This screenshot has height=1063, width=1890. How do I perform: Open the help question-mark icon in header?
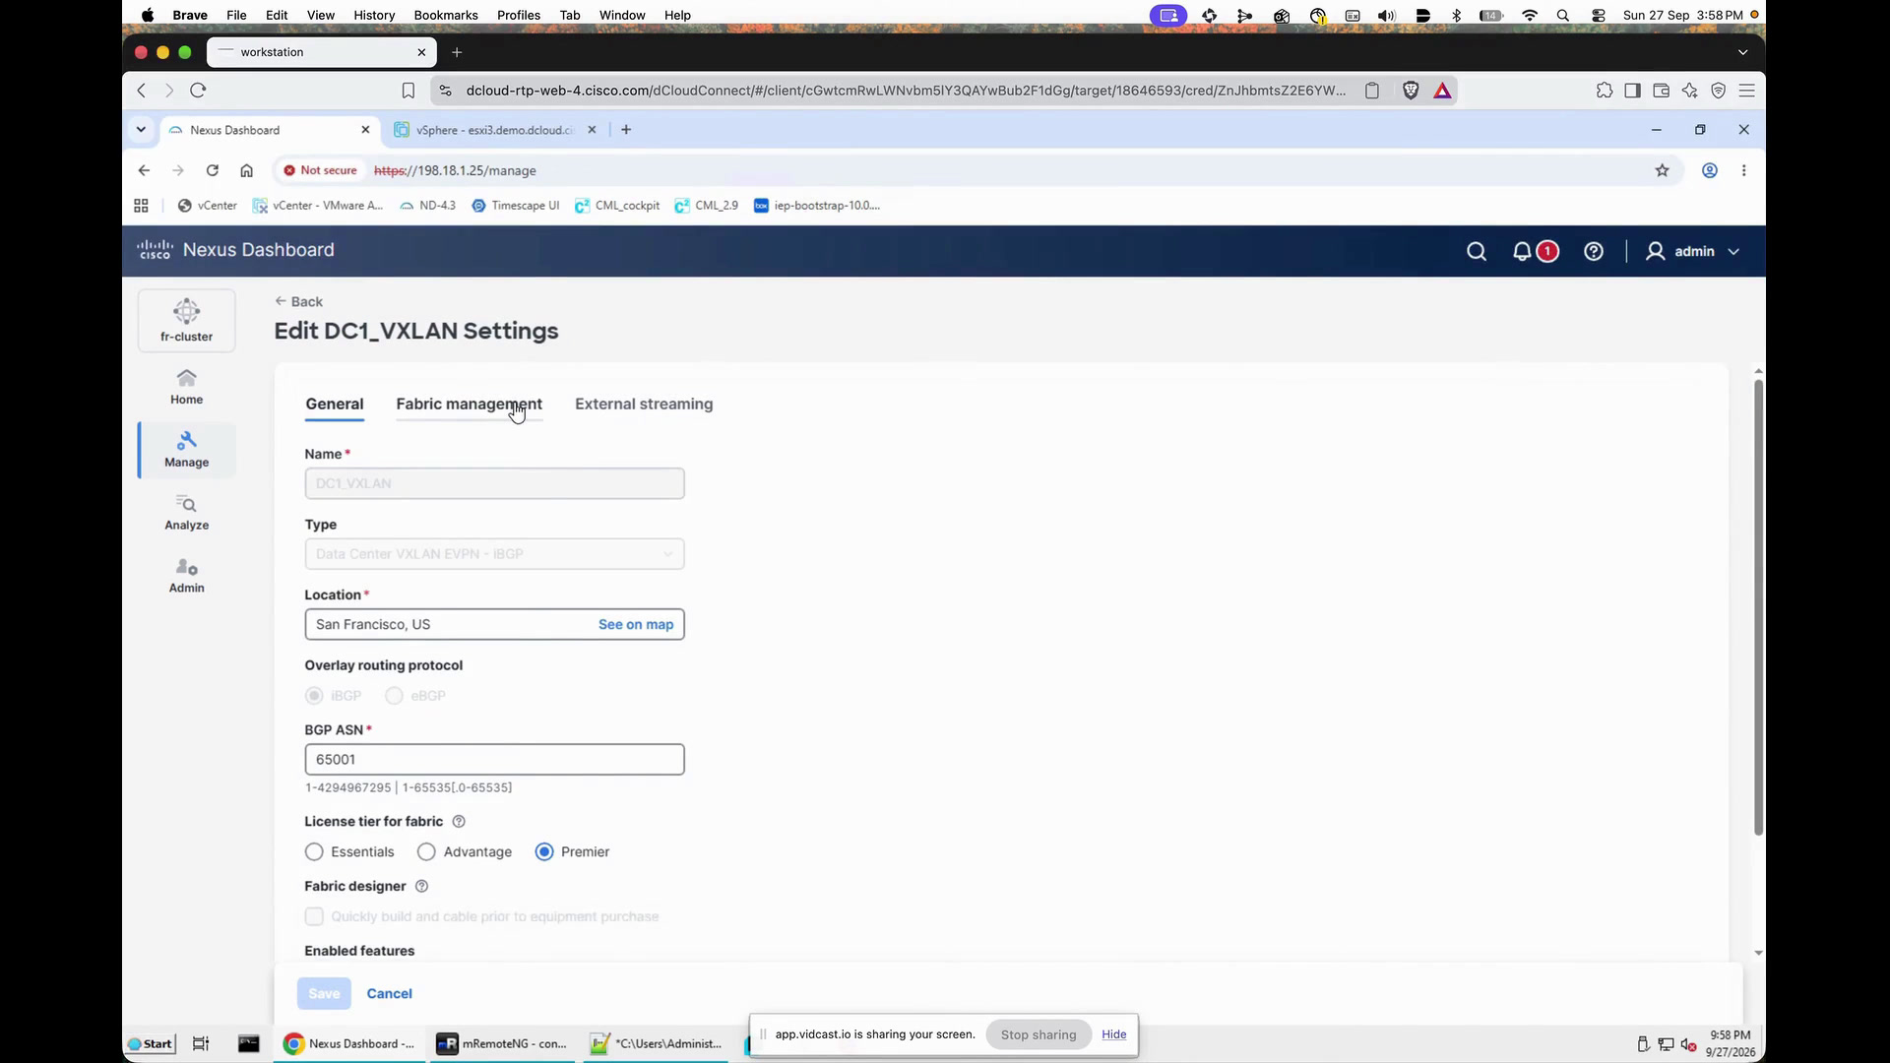[1594, 252]
